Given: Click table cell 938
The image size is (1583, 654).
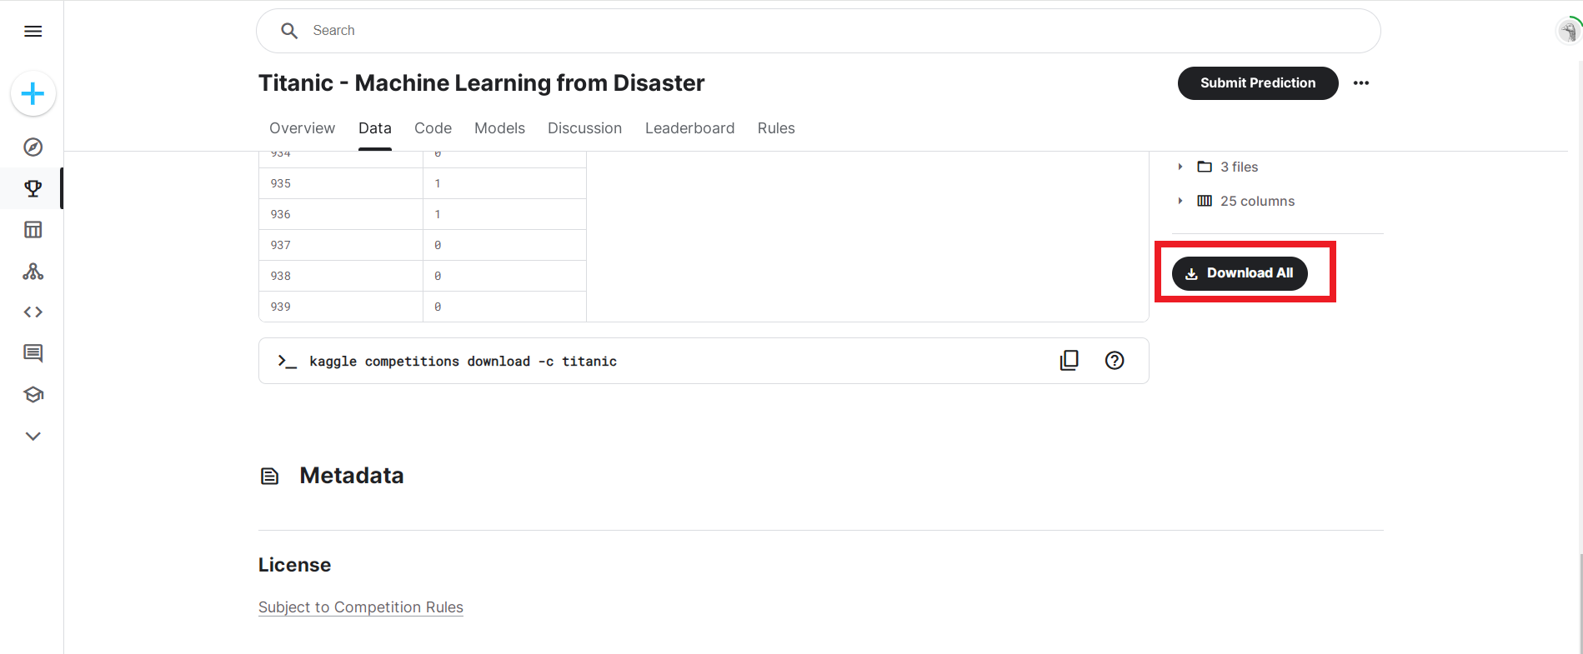Looking at the screenshot, I should (x=341, y=276).
